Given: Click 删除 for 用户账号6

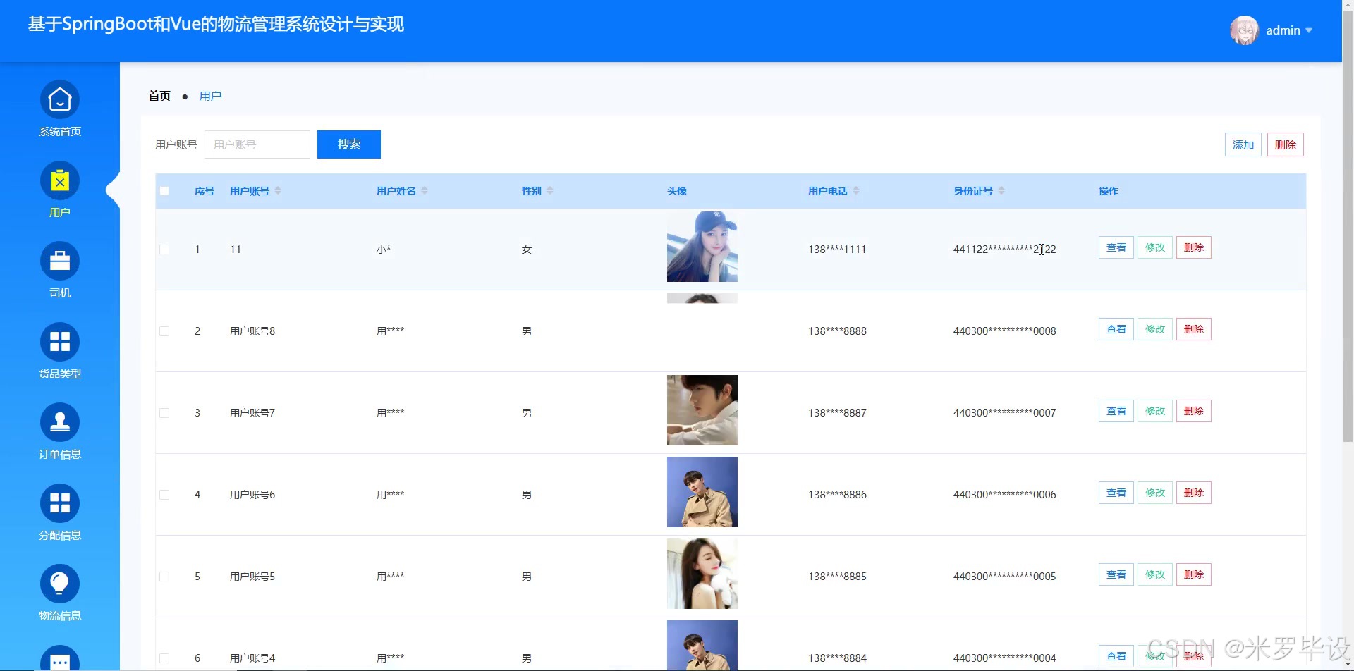Looking at the screenshot, I should pos(1194,493).
